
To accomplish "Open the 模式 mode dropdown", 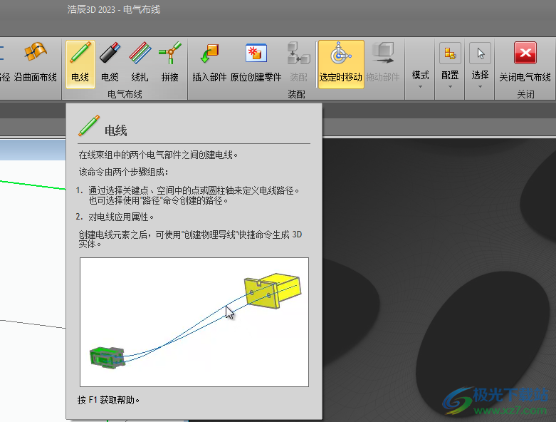I will coord(420,78).
